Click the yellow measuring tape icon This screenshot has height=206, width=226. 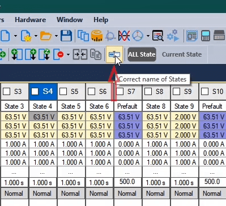coord(97,36)
